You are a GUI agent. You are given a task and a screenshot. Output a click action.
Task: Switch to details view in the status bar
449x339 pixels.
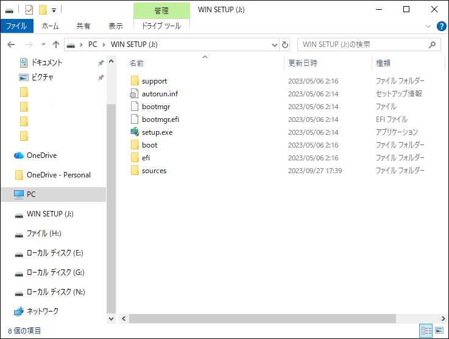pyautogui.click(x=426, y=331)
